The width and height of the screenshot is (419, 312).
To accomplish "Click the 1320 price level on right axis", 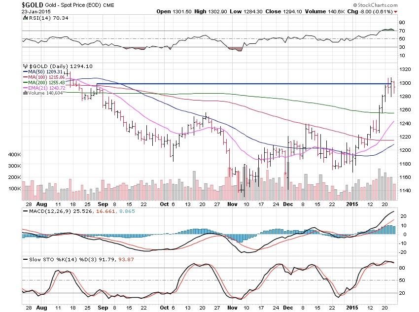I will (404, 69).
